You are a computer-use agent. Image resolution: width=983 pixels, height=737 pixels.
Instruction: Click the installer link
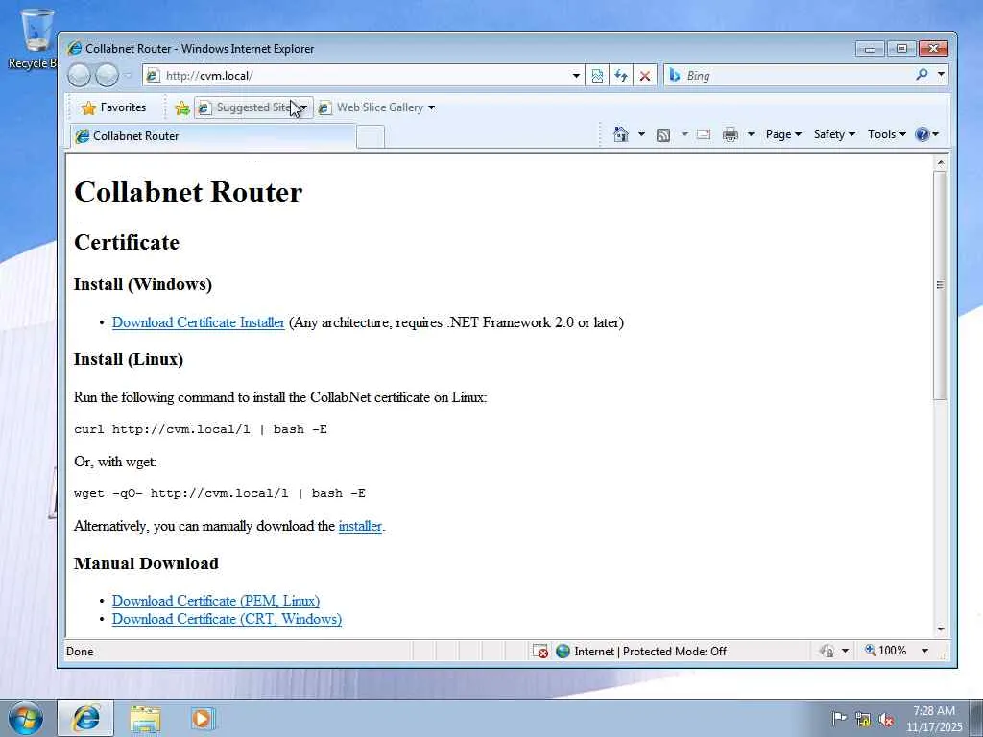pyautogui.click(x=360, y=526)
